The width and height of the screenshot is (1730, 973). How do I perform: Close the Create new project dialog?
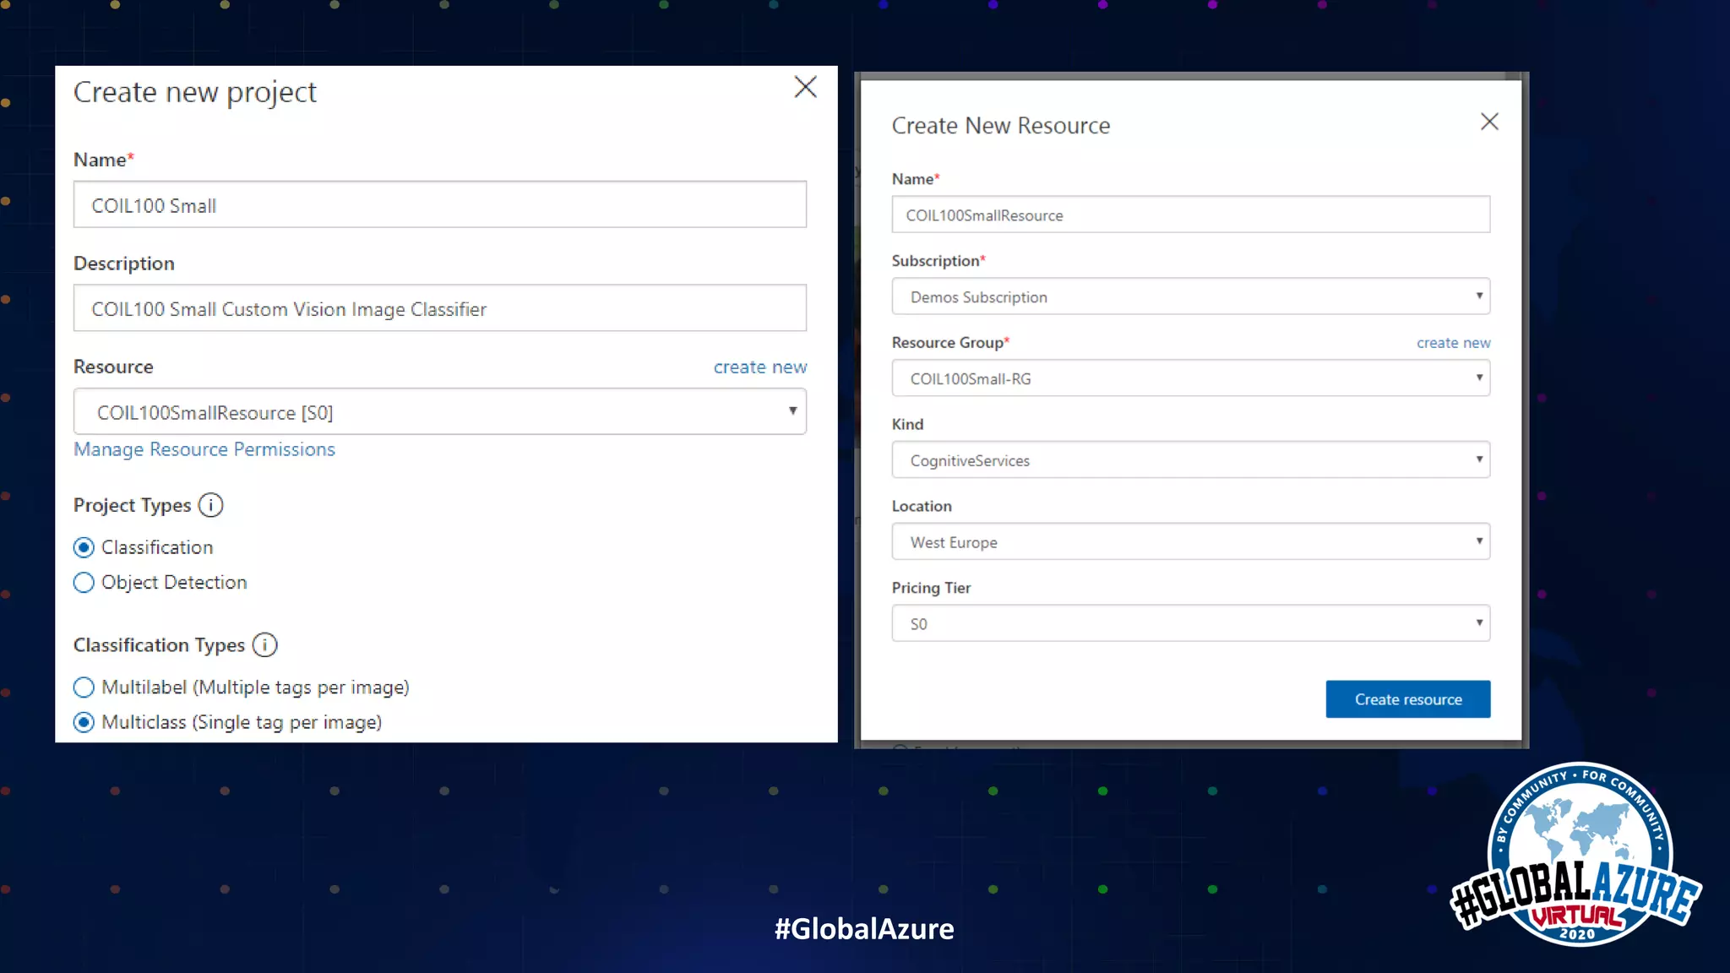pyautogui.click(x=805, y=87)
